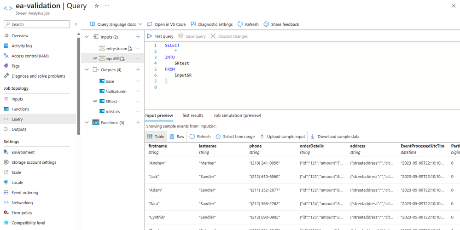Collapse the Inputs (2) tree group

click(87, 37)
